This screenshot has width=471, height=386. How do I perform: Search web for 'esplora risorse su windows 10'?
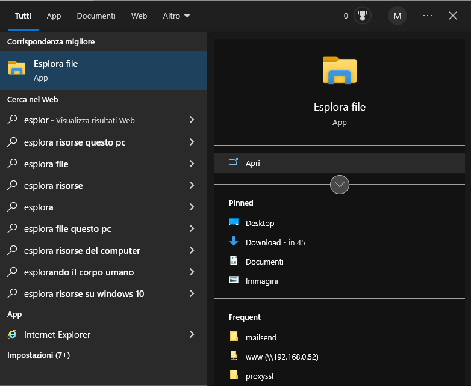(x=104, y=293)
